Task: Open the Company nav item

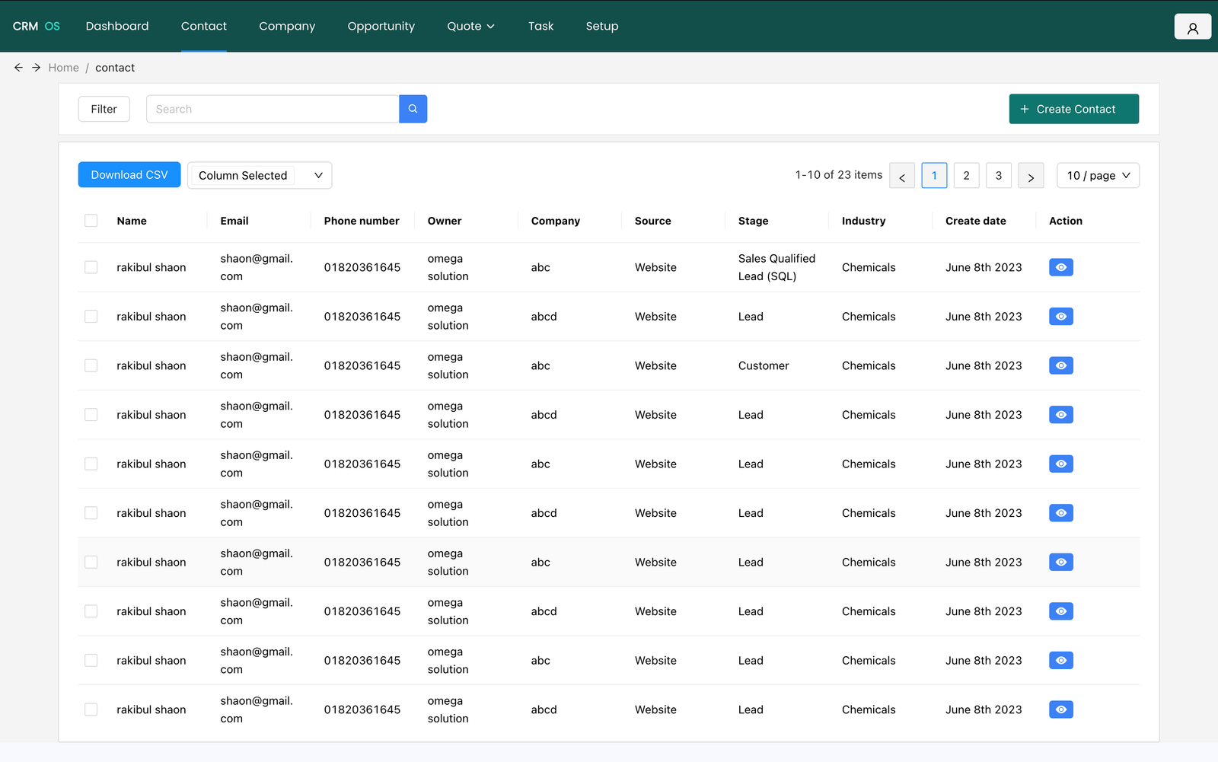Action: [x=287, y=27]
